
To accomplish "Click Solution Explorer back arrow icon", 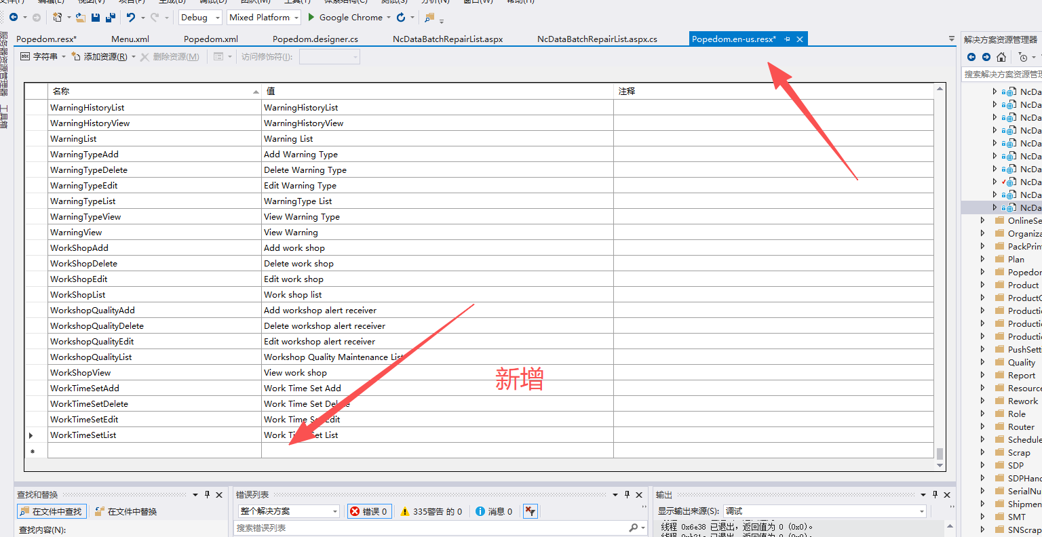I will tap(971, 57).
